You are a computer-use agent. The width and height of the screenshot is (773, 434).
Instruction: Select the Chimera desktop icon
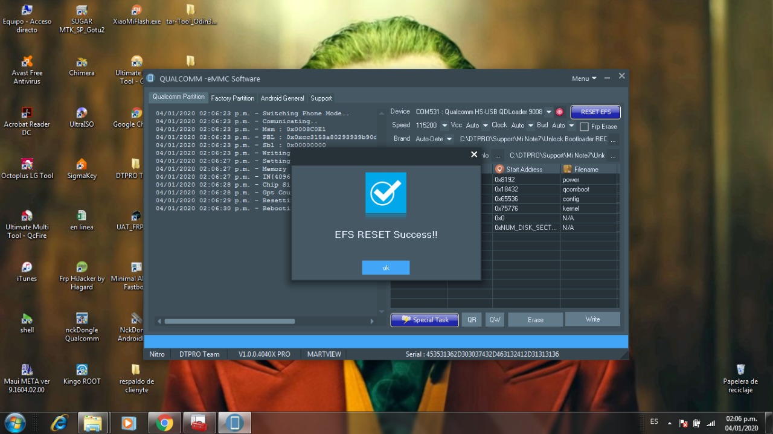(x=82, y=66)
